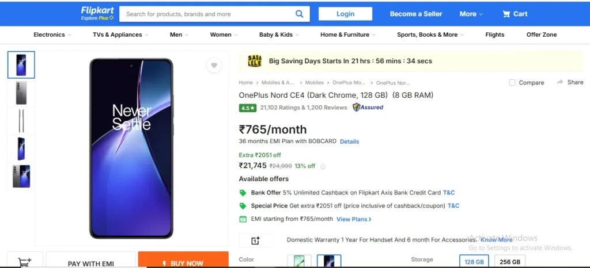Open the Flights menu item
The width and height of the screenshot is (590, 268).
(x=494, y=35)
